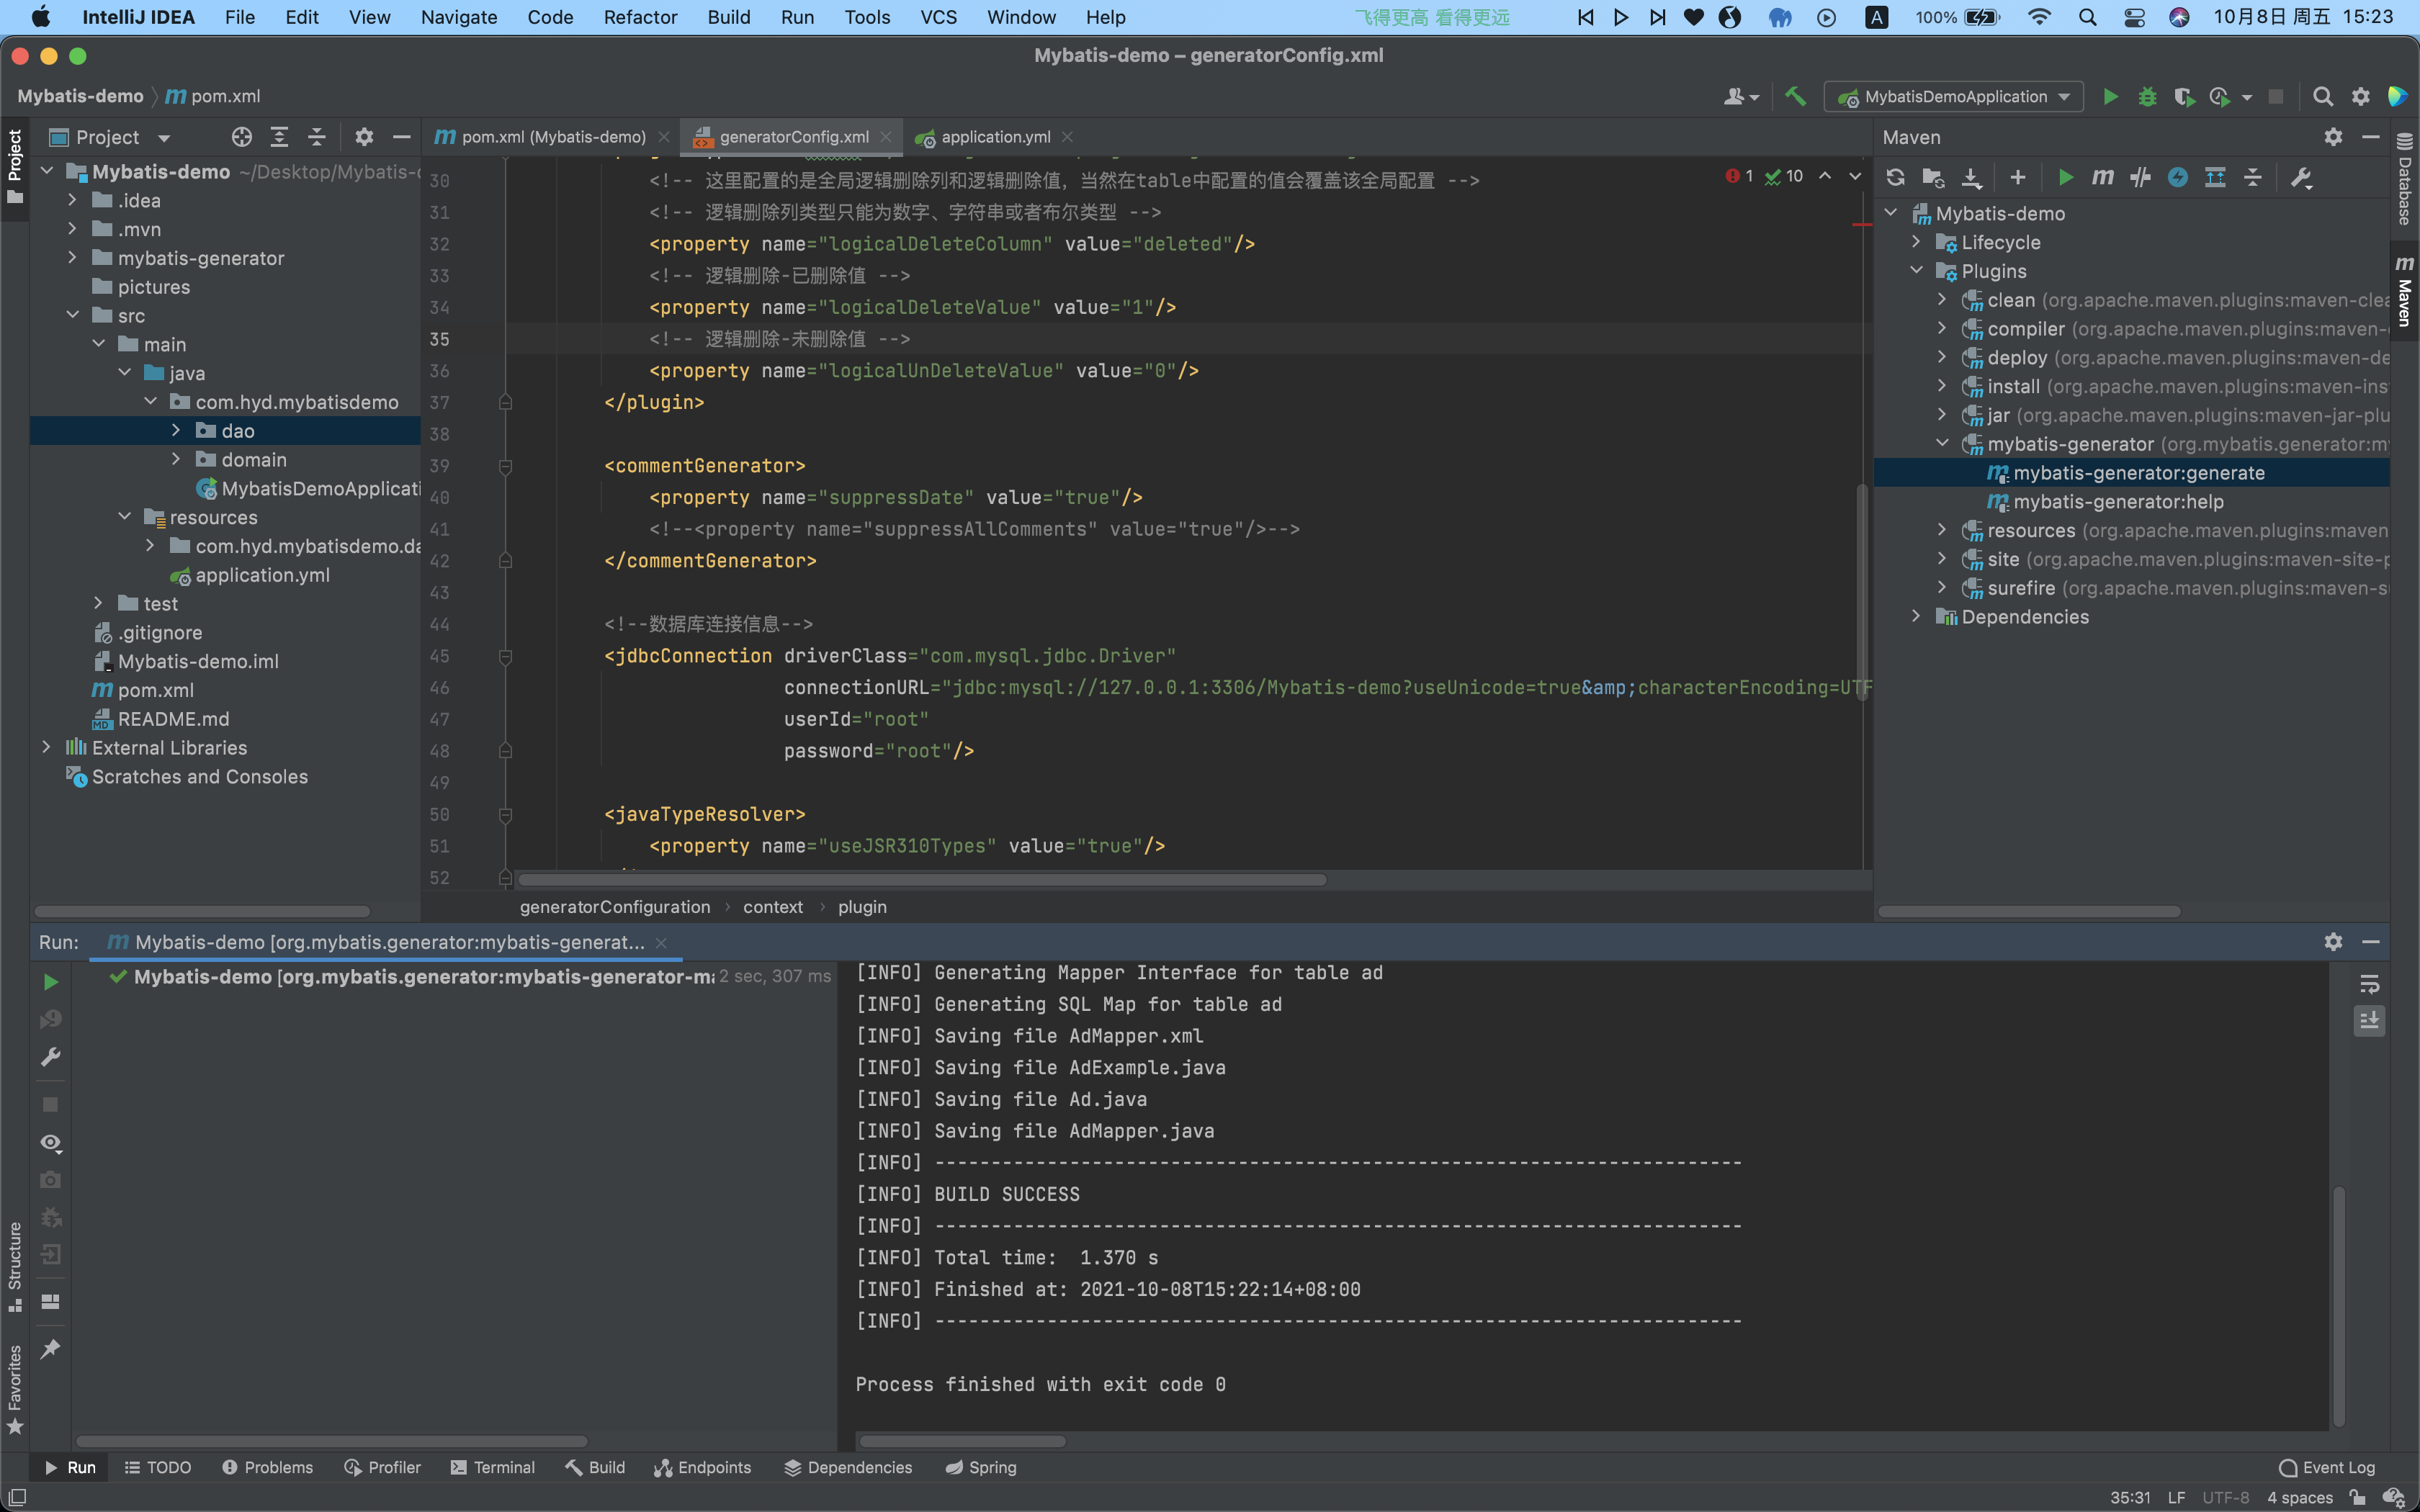Toggle read-only lock in status bar
The width and height of the screenshot is (2420, 1512).
[x=2358, y=1497]
